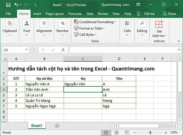Viewport: 183px width, 136px height.
Task: Open Customize Quick Access Toolbar menu
Action: point(35,5)
